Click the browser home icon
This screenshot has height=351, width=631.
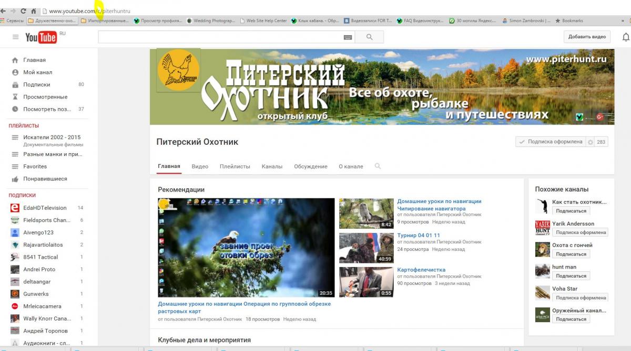pos(34,11)
